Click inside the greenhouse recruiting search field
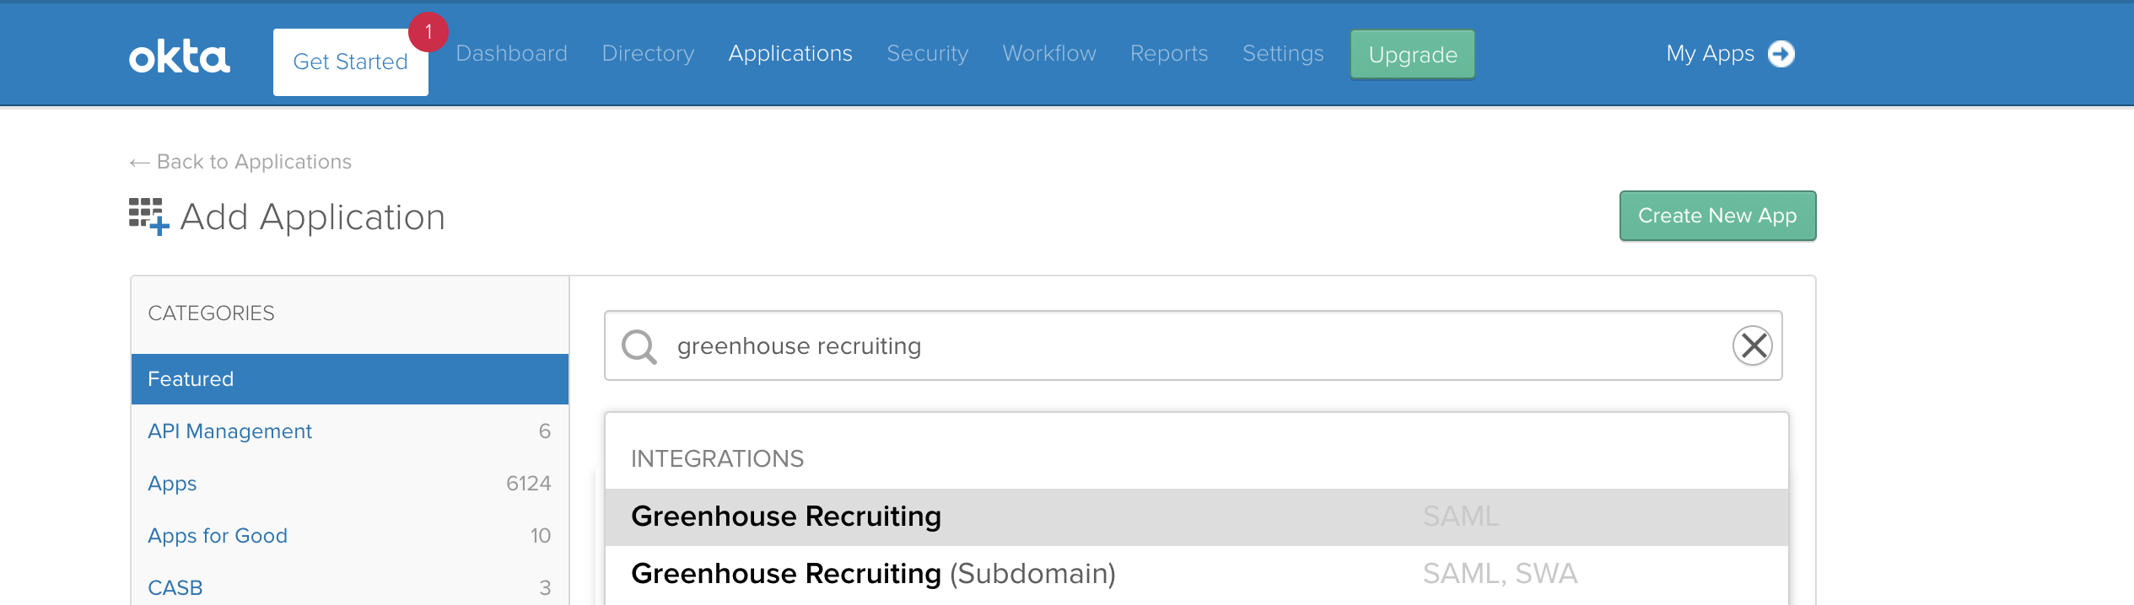The height and width of the screenshot is (605, 2134). 1181,346
